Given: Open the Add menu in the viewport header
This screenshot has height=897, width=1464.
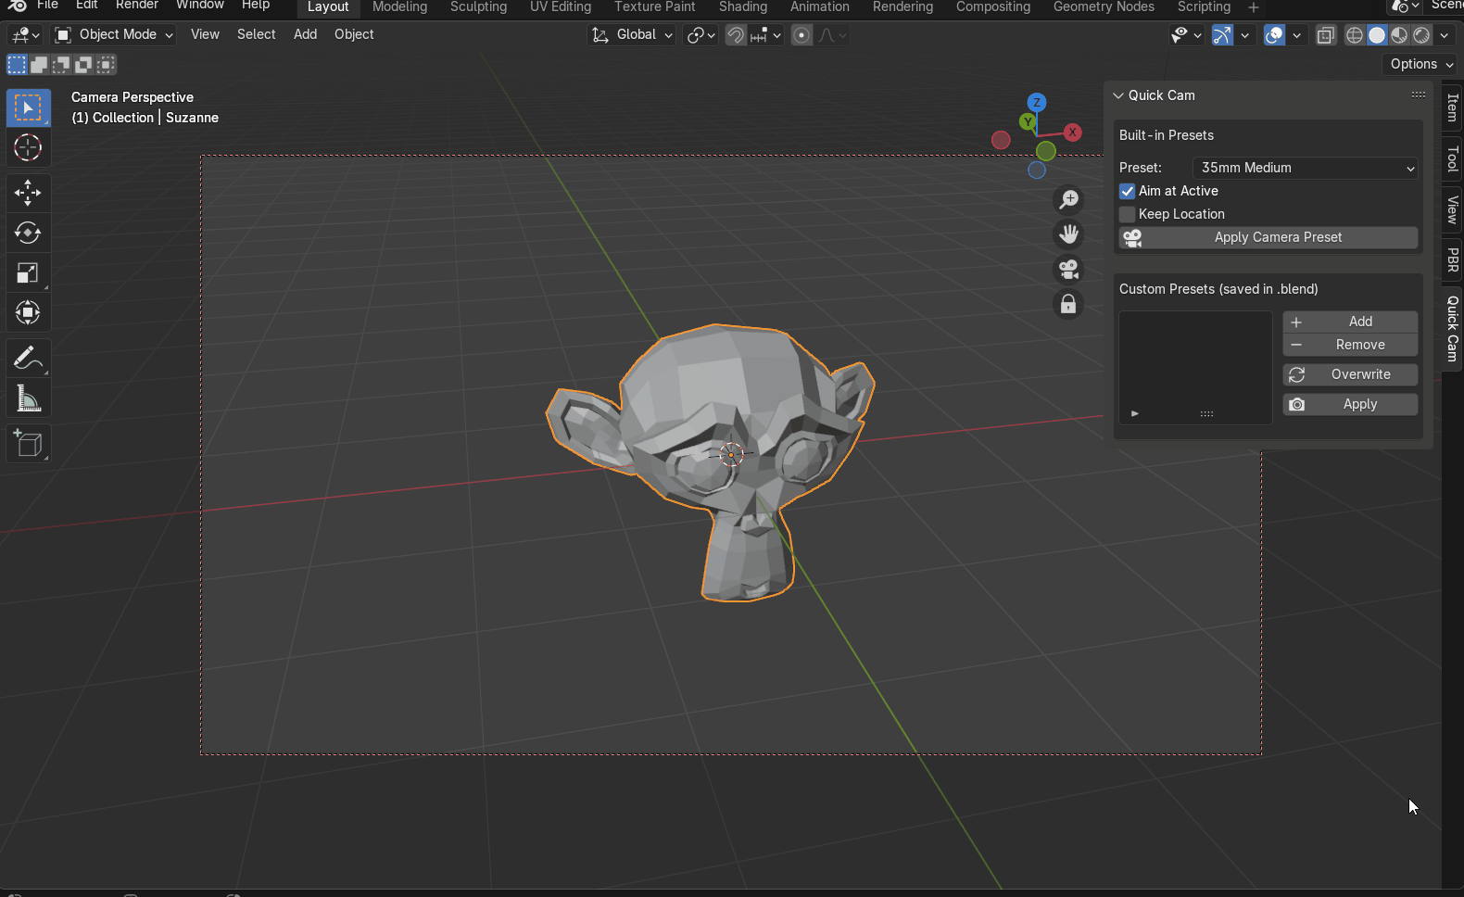Looking at the screenshot, I should coord(305,34).
